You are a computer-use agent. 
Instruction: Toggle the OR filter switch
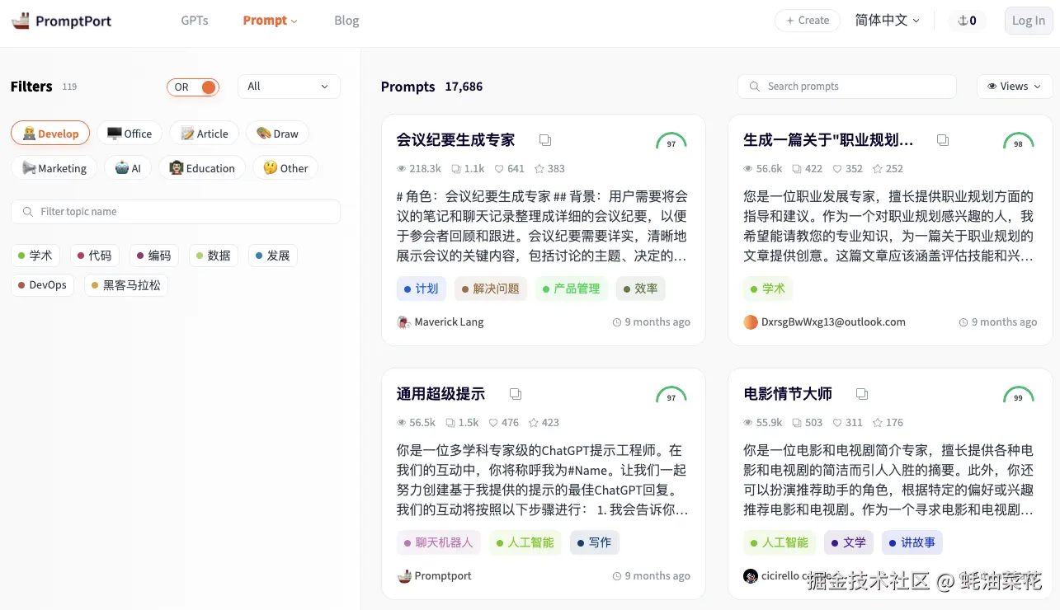[x=193, y=87]
